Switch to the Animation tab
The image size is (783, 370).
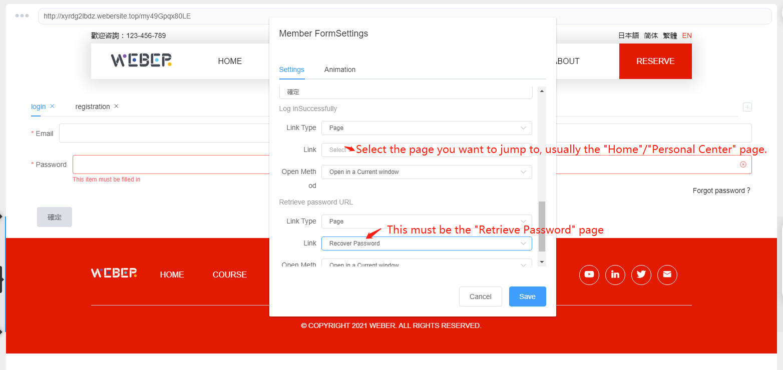339,69
